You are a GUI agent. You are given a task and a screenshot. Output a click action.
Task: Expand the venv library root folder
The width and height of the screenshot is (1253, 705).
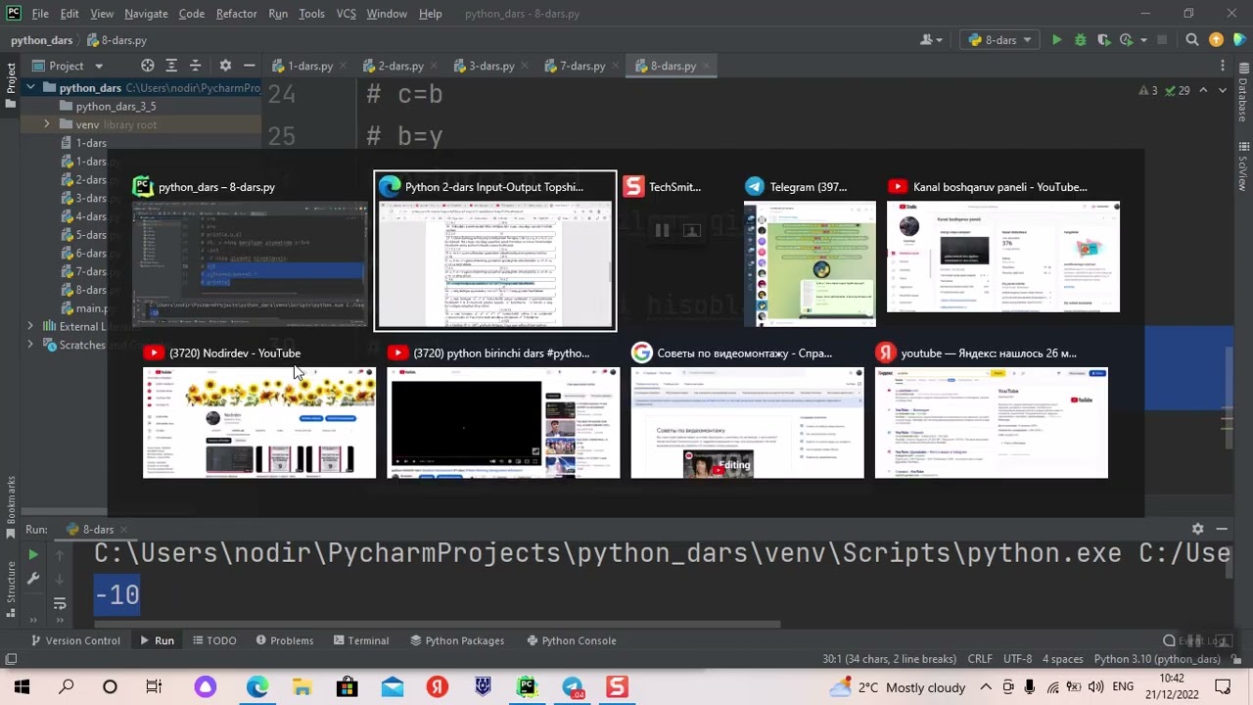click(x=46, y=124)
